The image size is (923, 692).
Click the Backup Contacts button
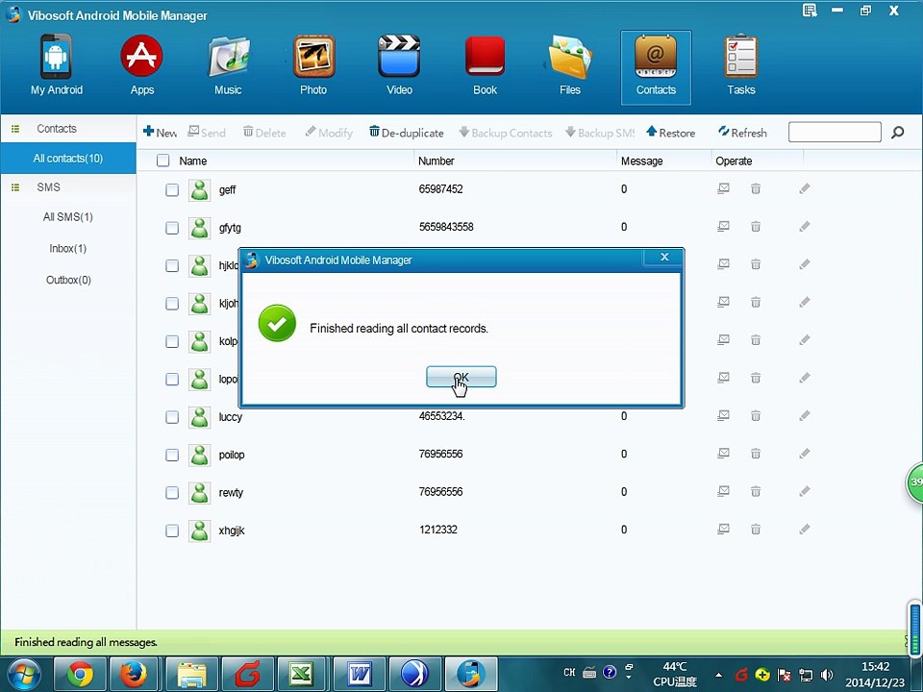pos(506,133)
